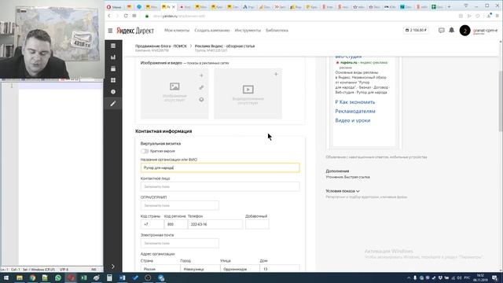
Task: Click the Контактное лицо field
Action: coord(220,186)
